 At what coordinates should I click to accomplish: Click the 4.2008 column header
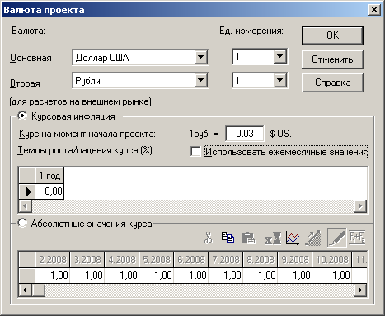[122, 259]
